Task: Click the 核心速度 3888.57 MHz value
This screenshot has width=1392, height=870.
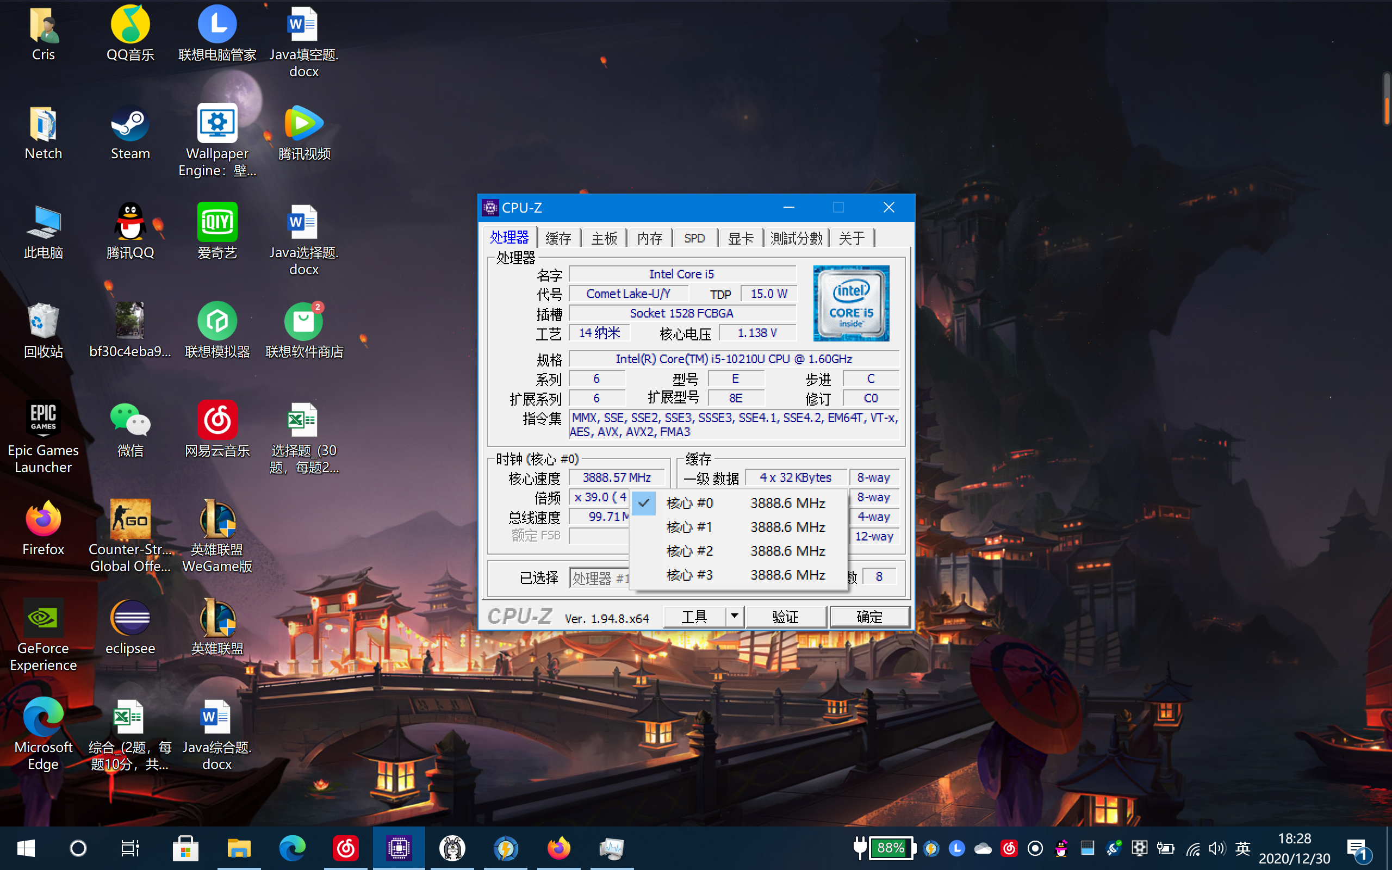Action: tap(617, 477)
